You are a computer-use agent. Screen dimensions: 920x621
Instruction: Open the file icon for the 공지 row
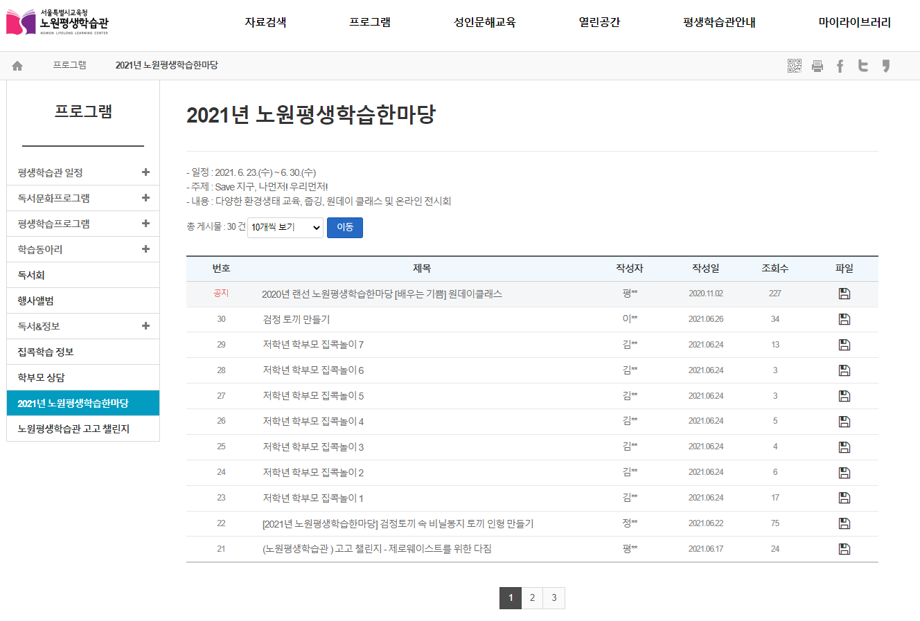click(x=844, y=294)
